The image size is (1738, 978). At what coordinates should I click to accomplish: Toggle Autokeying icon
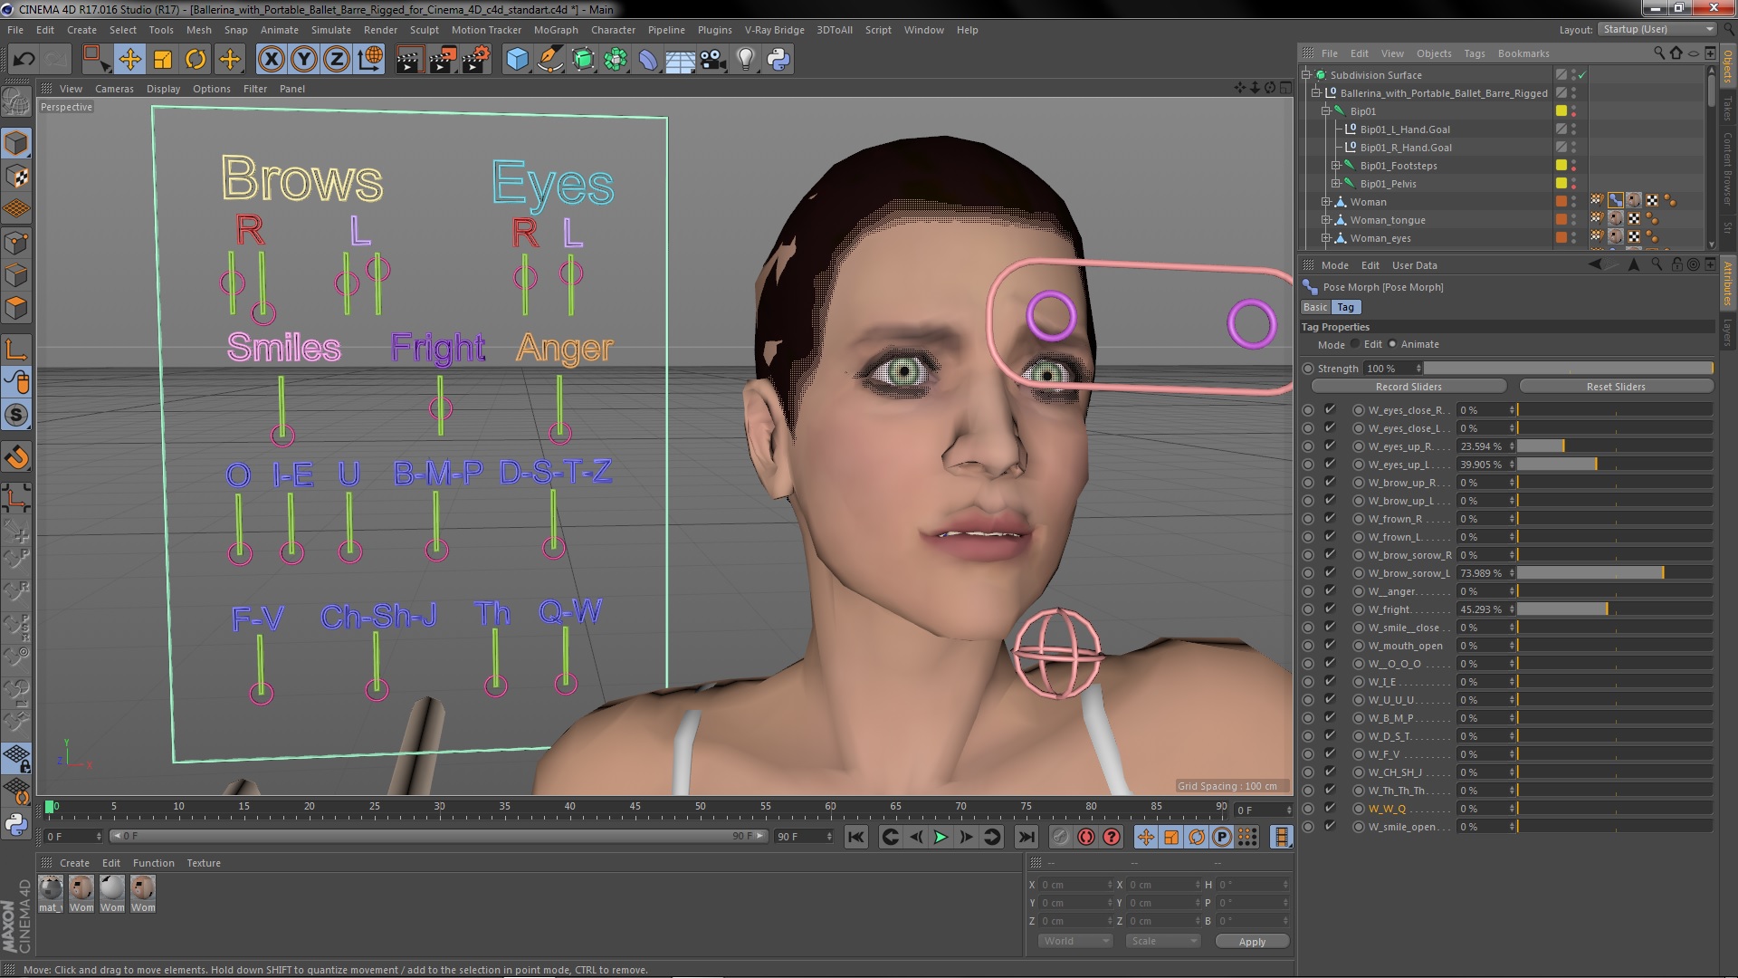point(1085,837)
